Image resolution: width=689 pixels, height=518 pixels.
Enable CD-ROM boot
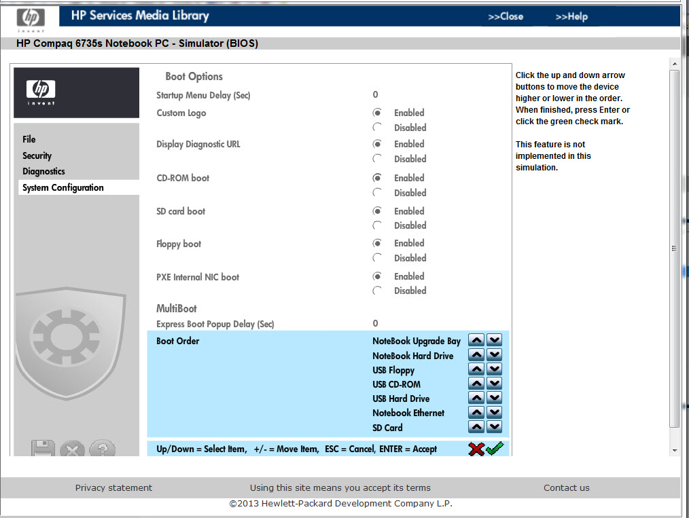(377, 178)
